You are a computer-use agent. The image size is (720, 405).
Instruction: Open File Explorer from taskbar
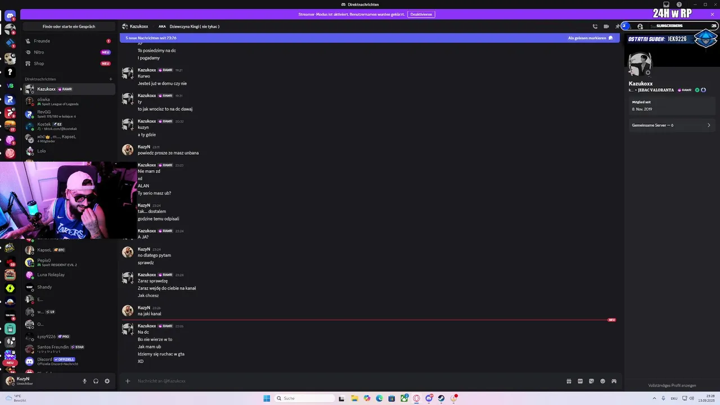click(355, 398)
